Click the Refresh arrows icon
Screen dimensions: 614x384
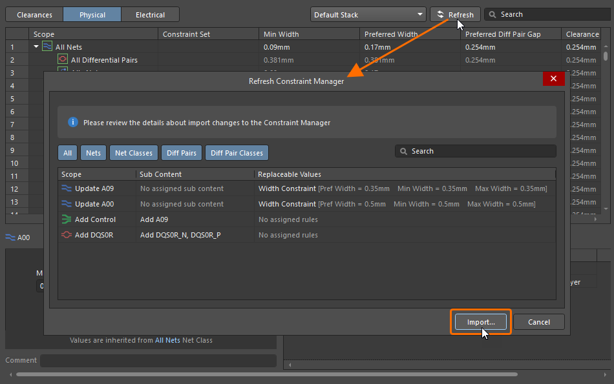[x=441, y=14]
